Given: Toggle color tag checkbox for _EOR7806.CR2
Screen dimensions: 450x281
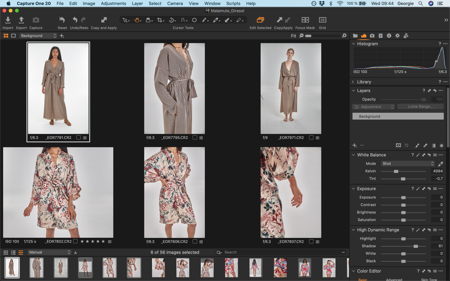Looking at the screenshot, I should pos(195,241).
